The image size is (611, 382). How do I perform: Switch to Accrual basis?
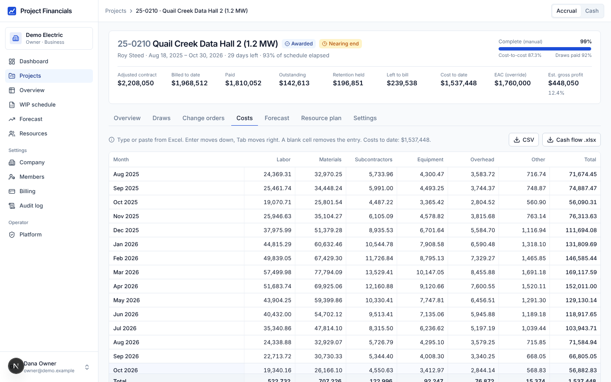point(566,11)
